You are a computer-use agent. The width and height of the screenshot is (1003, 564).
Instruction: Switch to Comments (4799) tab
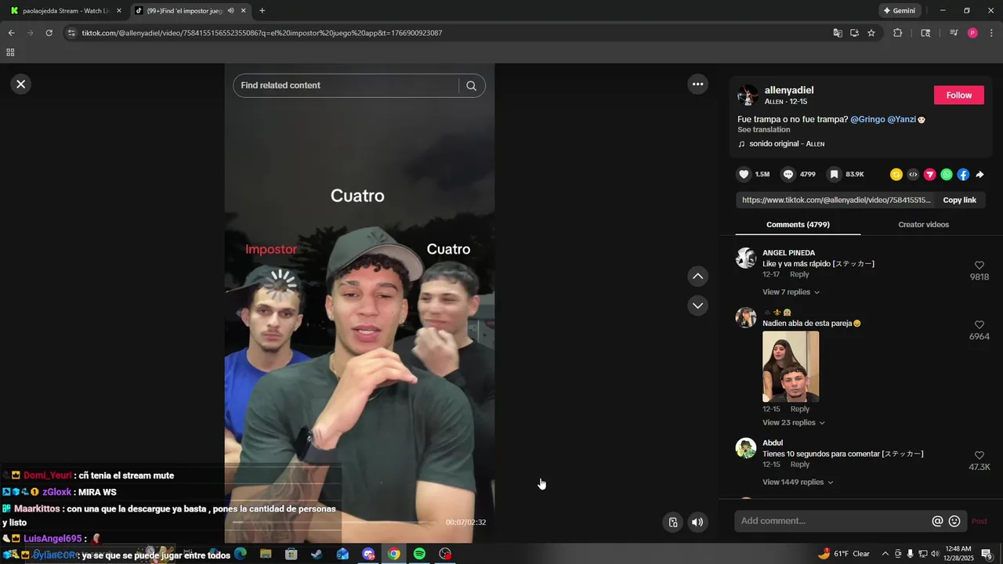798,225
